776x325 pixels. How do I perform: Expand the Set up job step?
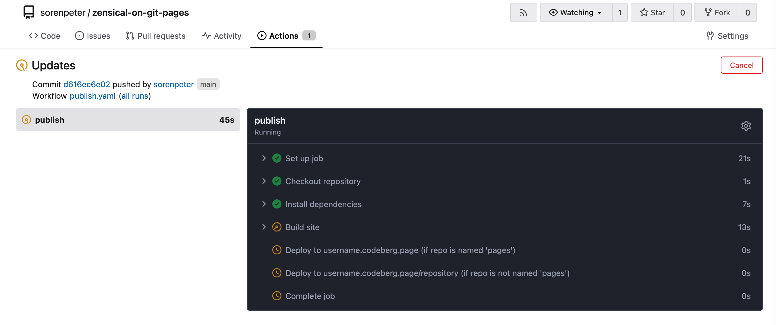coord(264,158)
